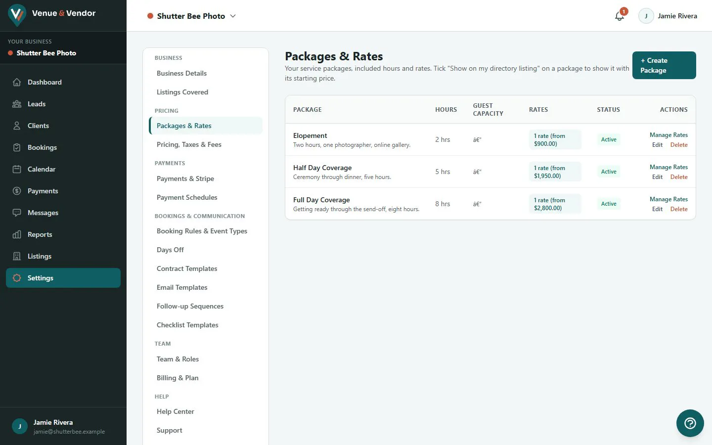Click the Create Package button
Viewport: 712px width, 445px height.
[x=664, y=65]
